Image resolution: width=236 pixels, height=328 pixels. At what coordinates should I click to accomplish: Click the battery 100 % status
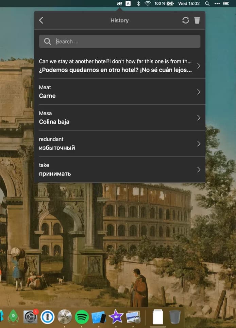coord(164,3)
